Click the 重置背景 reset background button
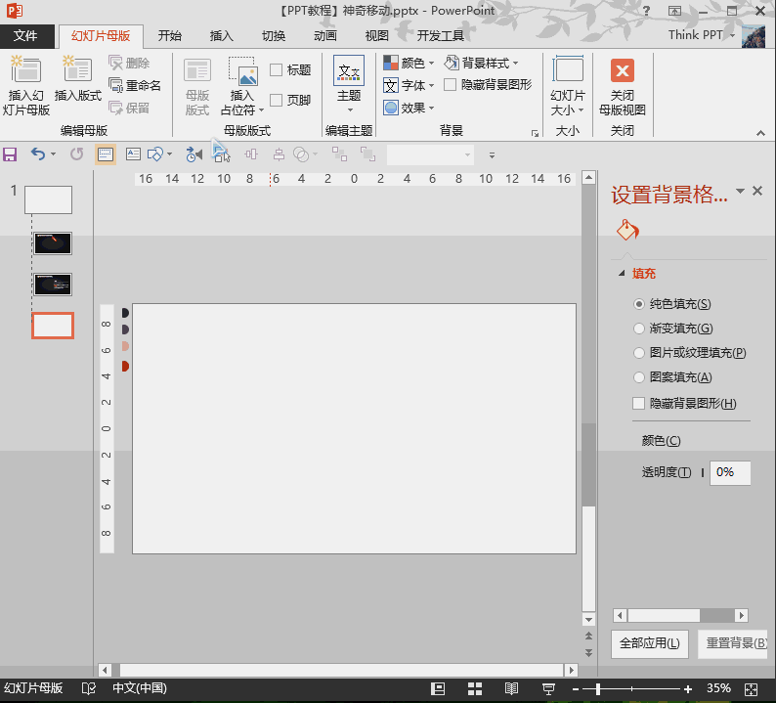The width and height of the screenshot is (776, 703). pyautogui.click(x=734, y=643)
